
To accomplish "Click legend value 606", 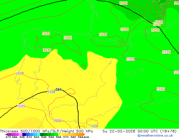I will (x=86, y=137).
